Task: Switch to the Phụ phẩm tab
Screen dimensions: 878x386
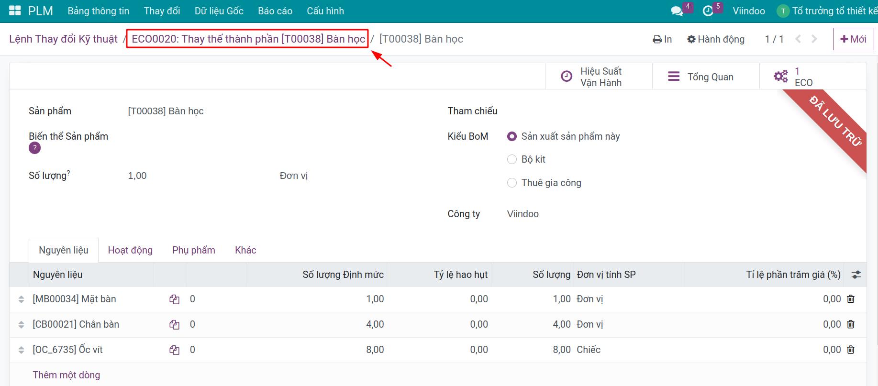Action: [x=194, y=250]
